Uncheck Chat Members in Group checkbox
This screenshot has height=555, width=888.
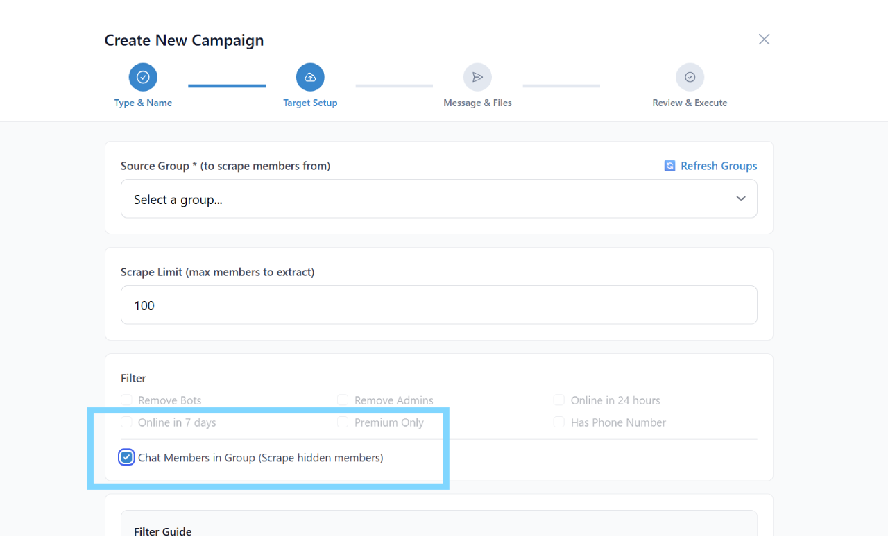point(126,457)
